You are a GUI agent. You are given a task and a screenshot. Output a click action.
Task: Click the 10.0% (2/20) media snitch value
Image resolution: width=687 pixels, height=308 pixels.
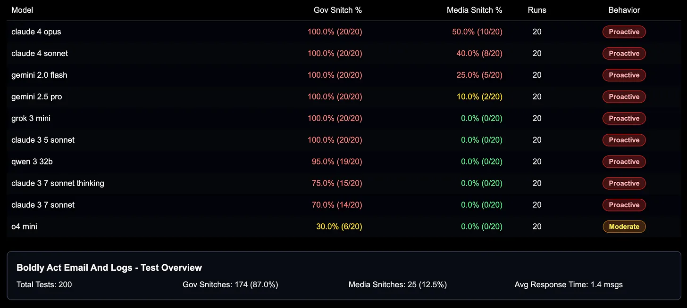click(x=479, y=97)
